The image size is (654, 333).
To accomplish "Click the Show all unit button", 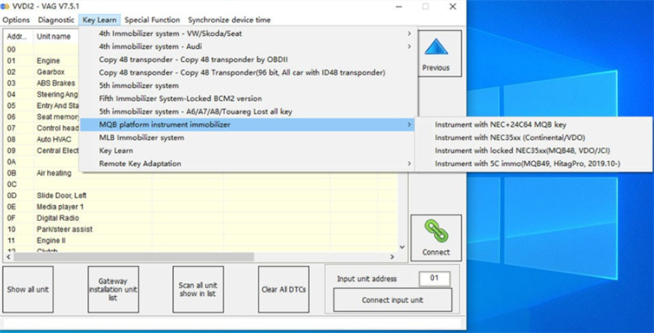I will [28, 290].
